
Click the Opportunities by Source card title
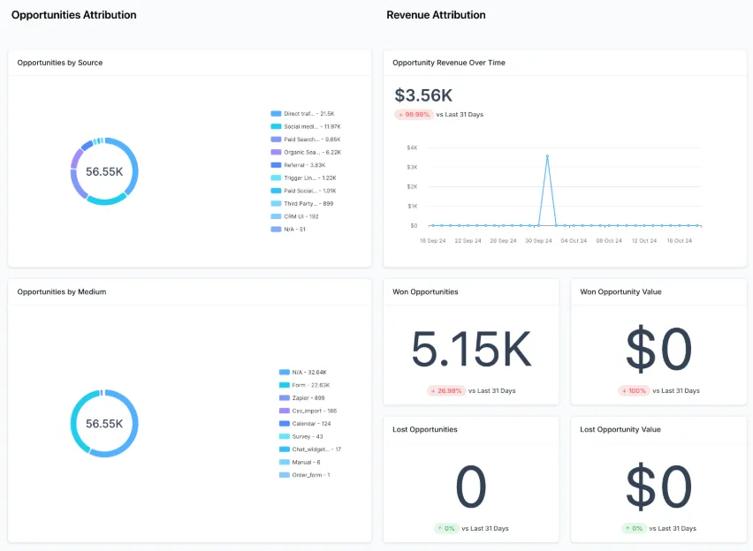(60, 63)
